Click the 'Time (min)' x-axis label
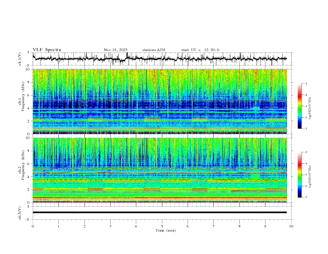Viewport: 328px width, 254px height. (x=166, y=230)
